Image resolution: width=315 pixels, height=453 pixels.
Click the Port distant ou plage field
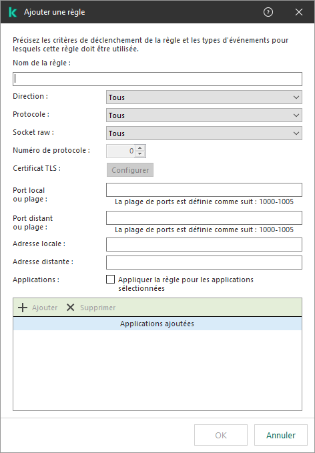click(204, 218)
